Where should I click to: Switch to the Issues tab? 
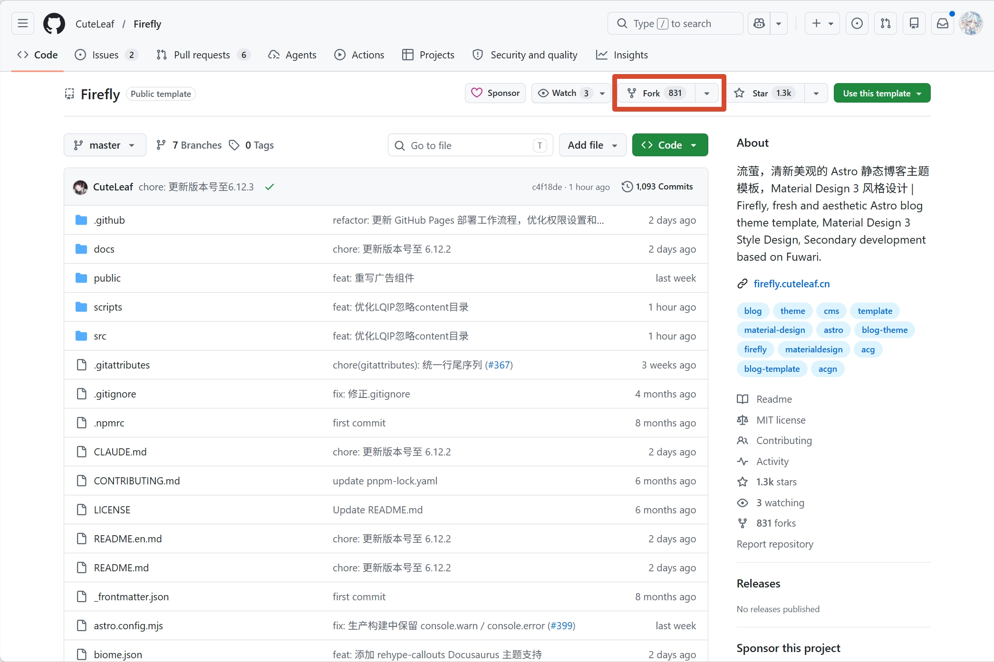click(106, 55)
